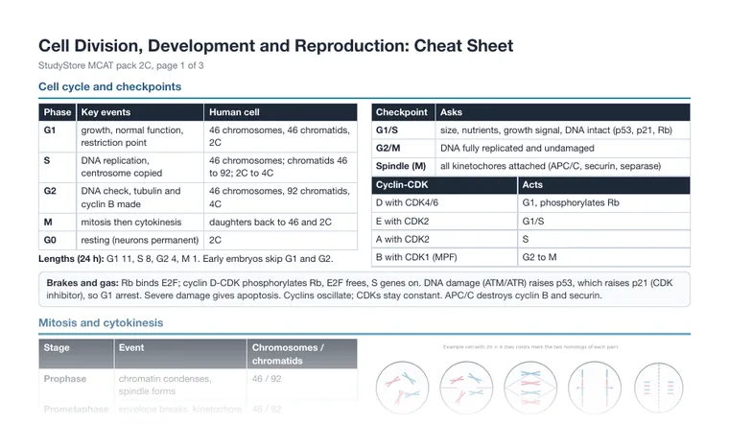Click 'chromatids 46 to 92; 2C to 4C' cell
Image resolution: width=729 pixels, height=424 pixels.
[278, 167]
